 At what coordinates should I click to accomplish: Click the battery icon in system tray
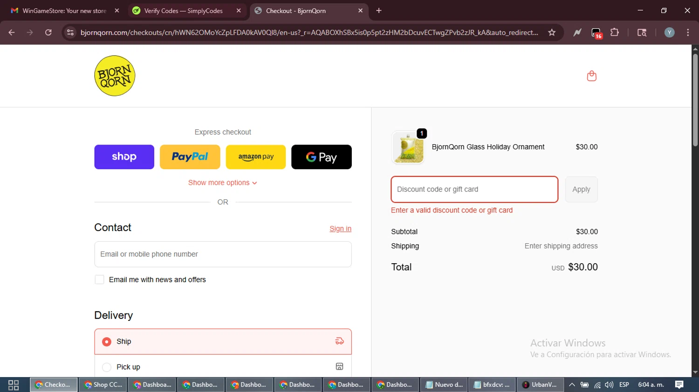click(584, 385)
